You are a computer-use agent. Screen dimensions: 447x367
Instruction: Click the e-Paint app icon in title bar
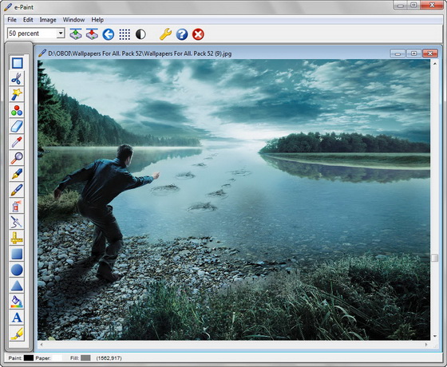(x=8, y=7)
